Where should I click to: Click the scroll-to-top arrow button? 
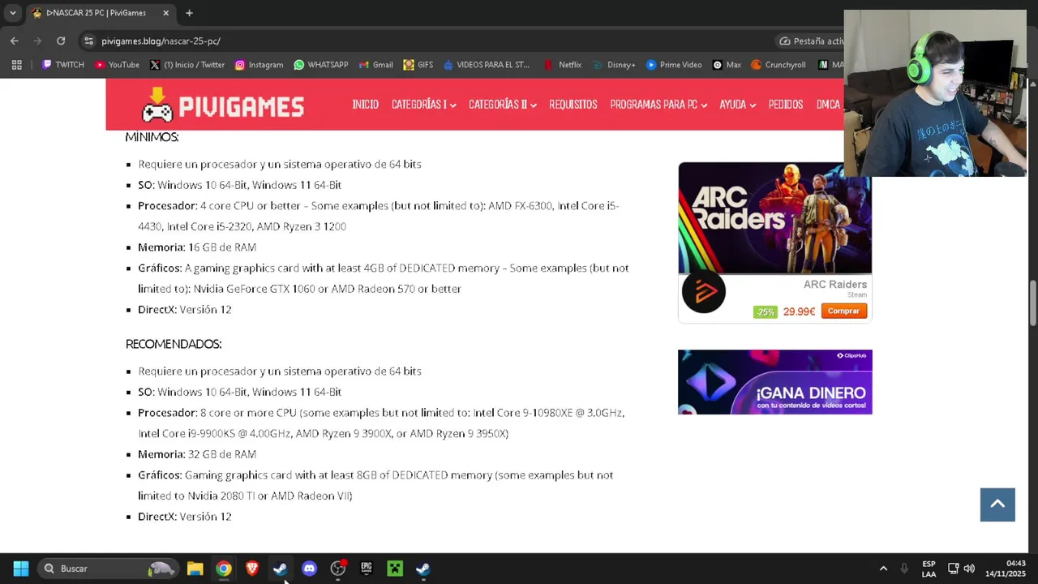click(x=997, y=505)
